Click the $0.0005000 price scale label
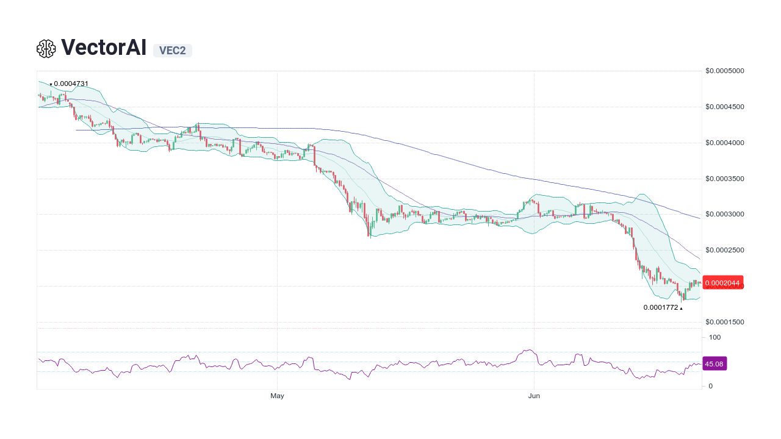 point(724,71)
